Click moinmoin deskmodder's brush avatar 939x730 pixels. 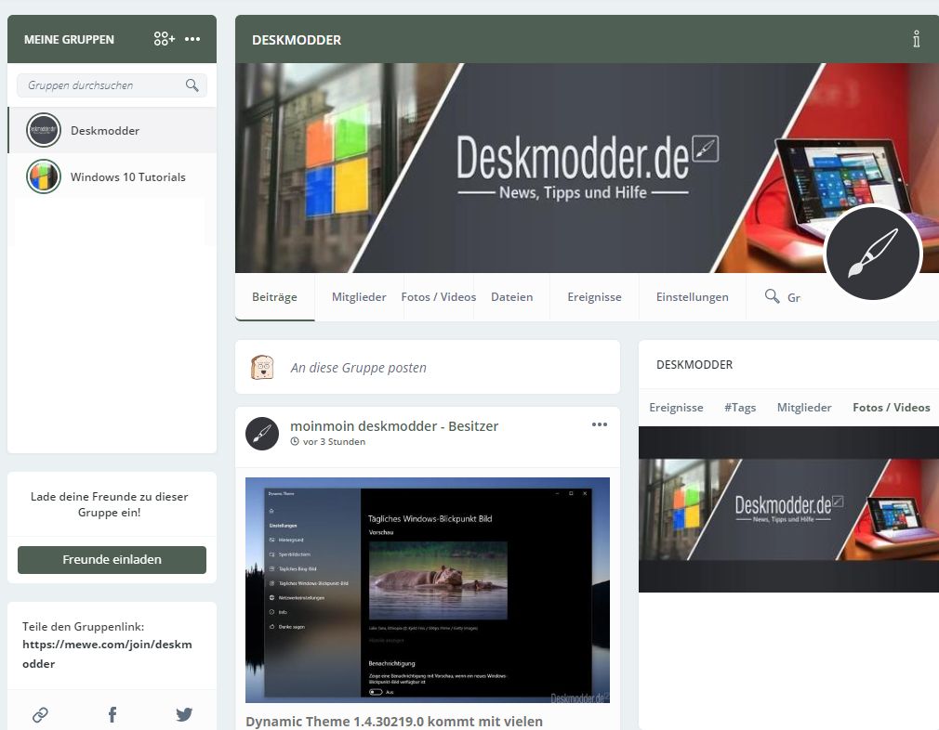(262, 433)
